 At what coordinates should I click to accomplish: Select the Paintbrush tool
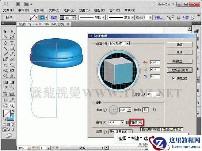coord(5,54)
